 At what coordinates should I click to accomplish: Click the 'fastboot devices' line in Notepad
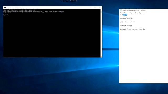click(x=126, y=18)
